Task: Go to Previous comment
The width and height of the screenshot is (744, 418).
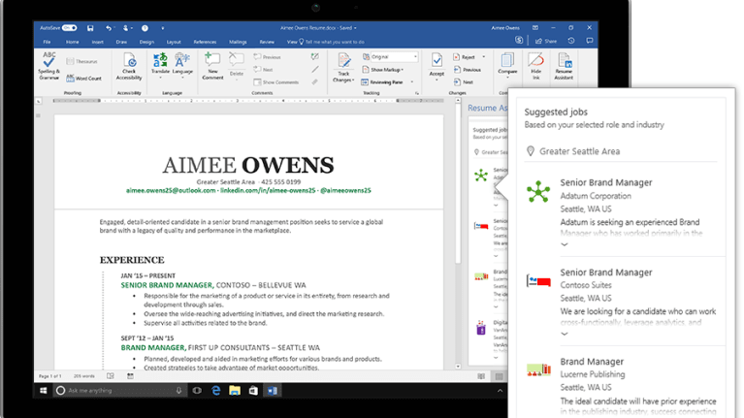Action: point(267,57)
